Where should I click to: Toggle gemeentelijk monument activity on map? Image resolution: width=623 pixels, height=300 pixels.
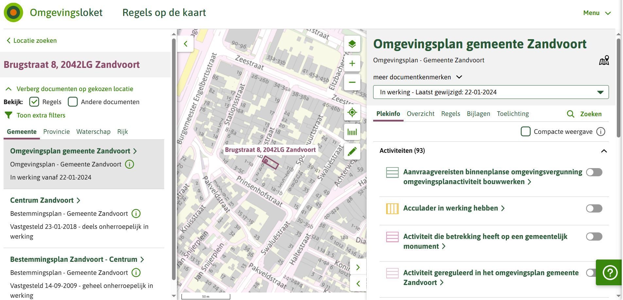click(594, 236)
